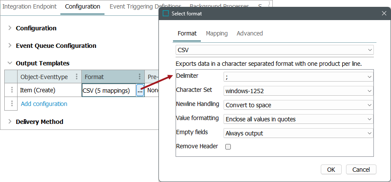The height and width of the screenshot is (182, 391).
Task: Open the Newline Handling dropdown
Action: pos(298,105)
